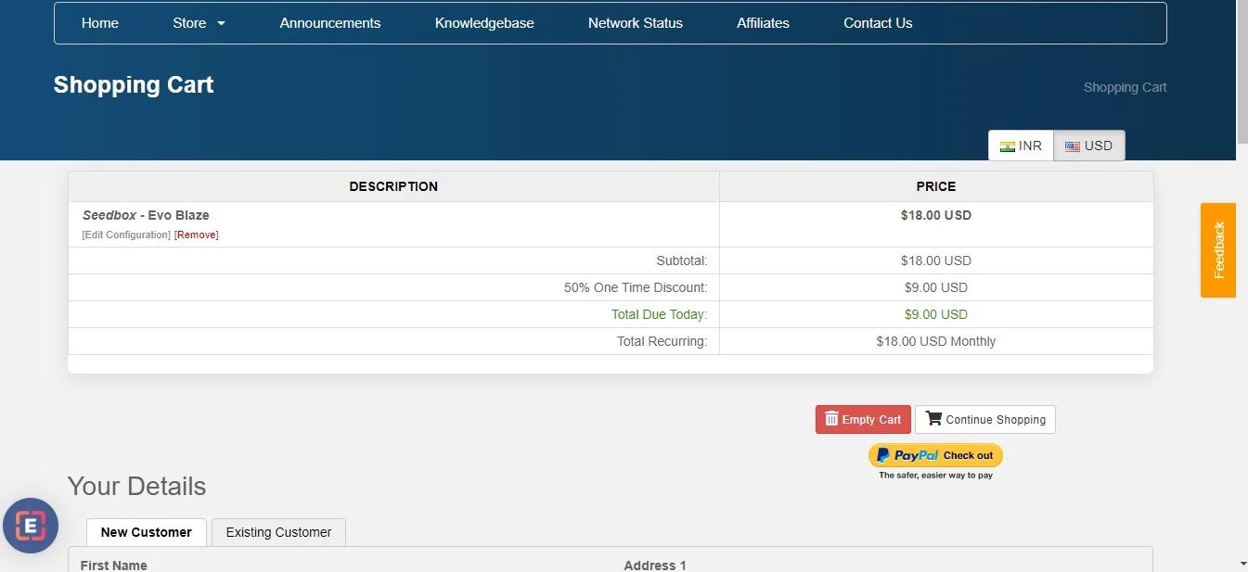Click the Edit Configuration link
Image resolution: width=1248 pixels, height=572 pixels.
pyautogui.click(x=126, y=235)
